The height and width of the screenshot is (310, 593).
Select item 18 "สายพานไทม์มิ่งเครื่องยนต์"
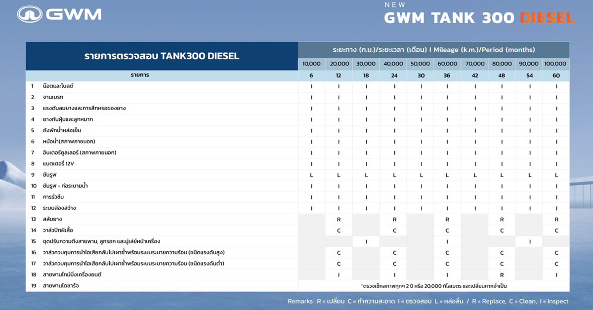[72, 275]
